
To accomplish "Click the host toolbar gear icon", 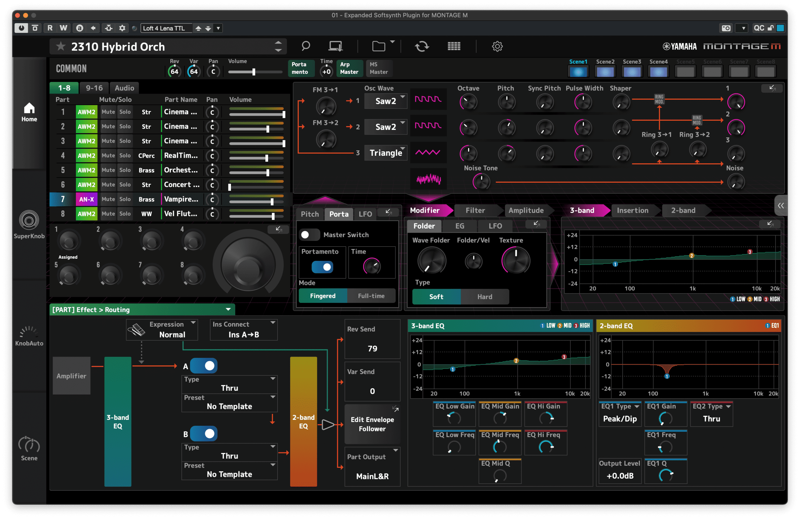I will click(x=122, y=28).
